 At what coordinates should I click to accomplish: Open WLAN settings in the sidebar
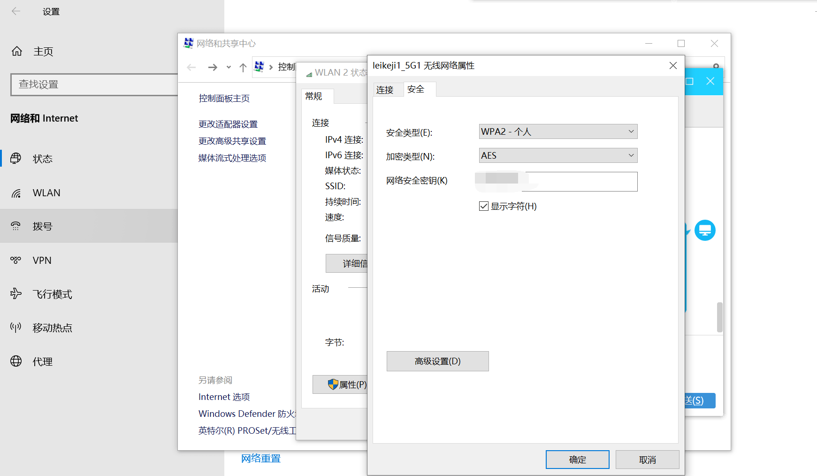pos(46,192)
